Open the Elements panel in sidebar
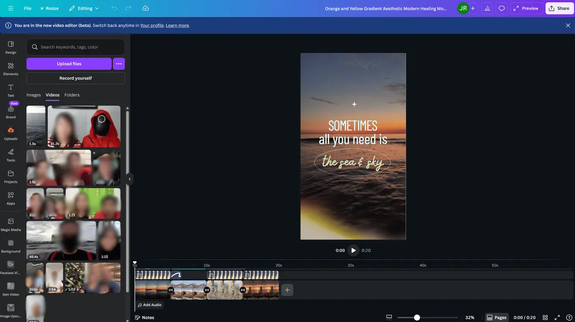The image size is (575, 322). click(x=11, y=68)
